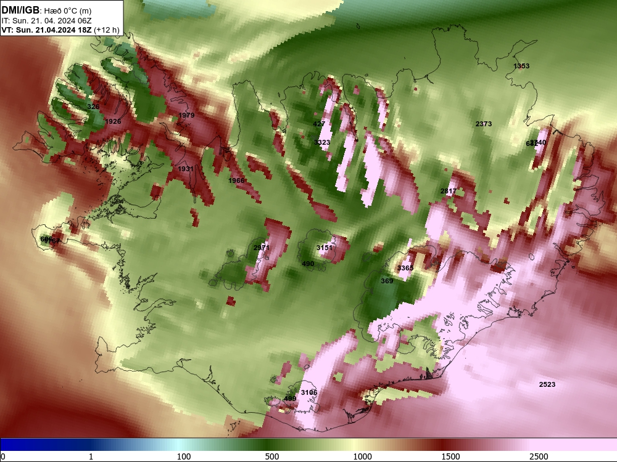
Task: Click the 'DMI/IGB: Hæð 0°C (m)' title text
Action: click(x=46, y=10)
